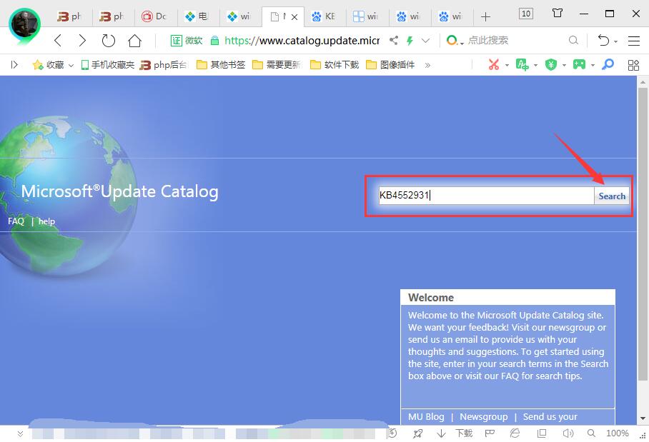Go back using the browser back arrow
649x442 pixels.
pos(58,41)
